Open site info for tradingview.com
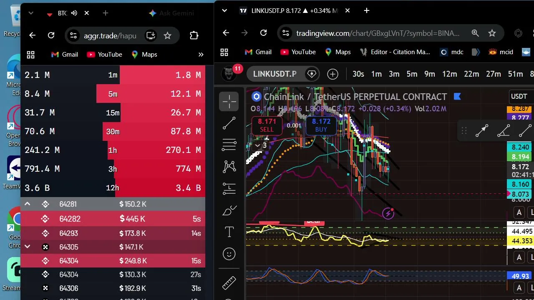The image size is (534, 300). click(x=285, y=33)
